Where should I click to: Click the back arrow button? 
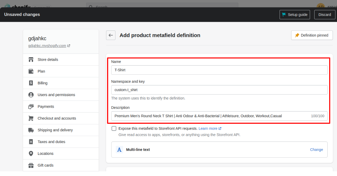[x=111, y=35]
